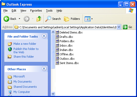Open the File menu
This screenshot has height=97, width=137.
(x=5, y=11)
